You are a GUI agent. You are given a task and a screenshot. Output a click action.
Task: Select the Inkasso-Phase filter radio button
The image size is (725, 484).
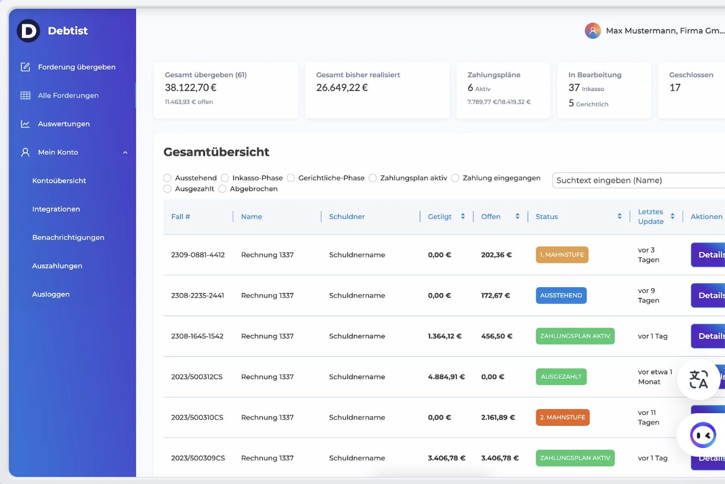point(225,178)
